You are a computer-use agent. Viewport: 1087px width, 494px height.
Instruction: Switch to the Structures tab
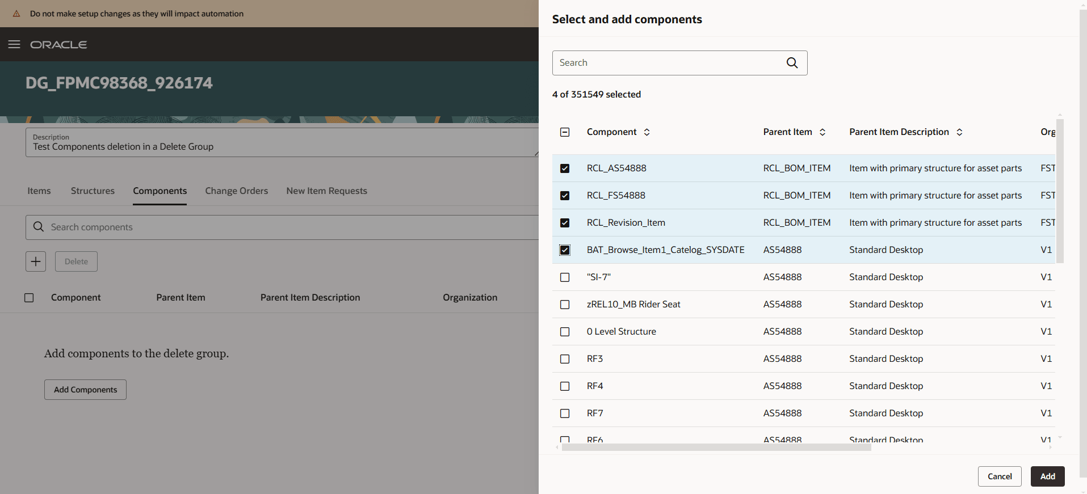(x=93, y=191)
